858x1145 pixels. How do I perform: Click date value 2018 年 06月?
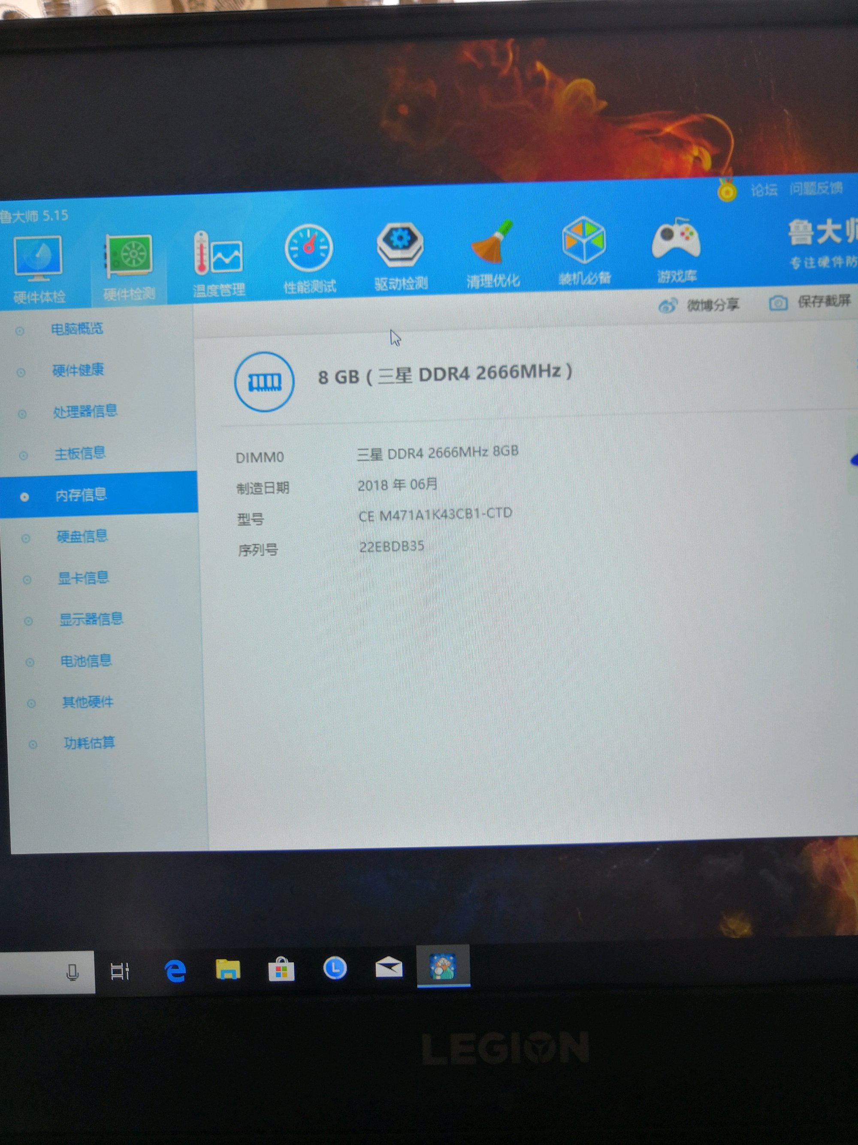tap(398, 485)
